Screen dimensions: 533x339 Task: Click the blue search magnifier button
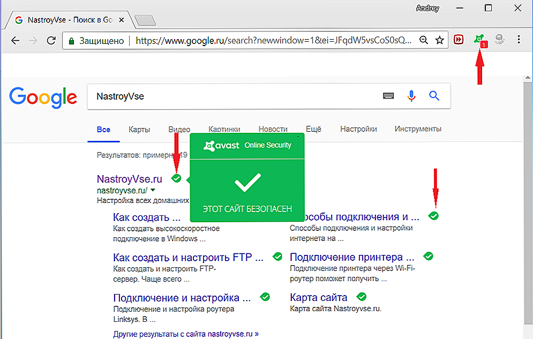click(434, 96)
